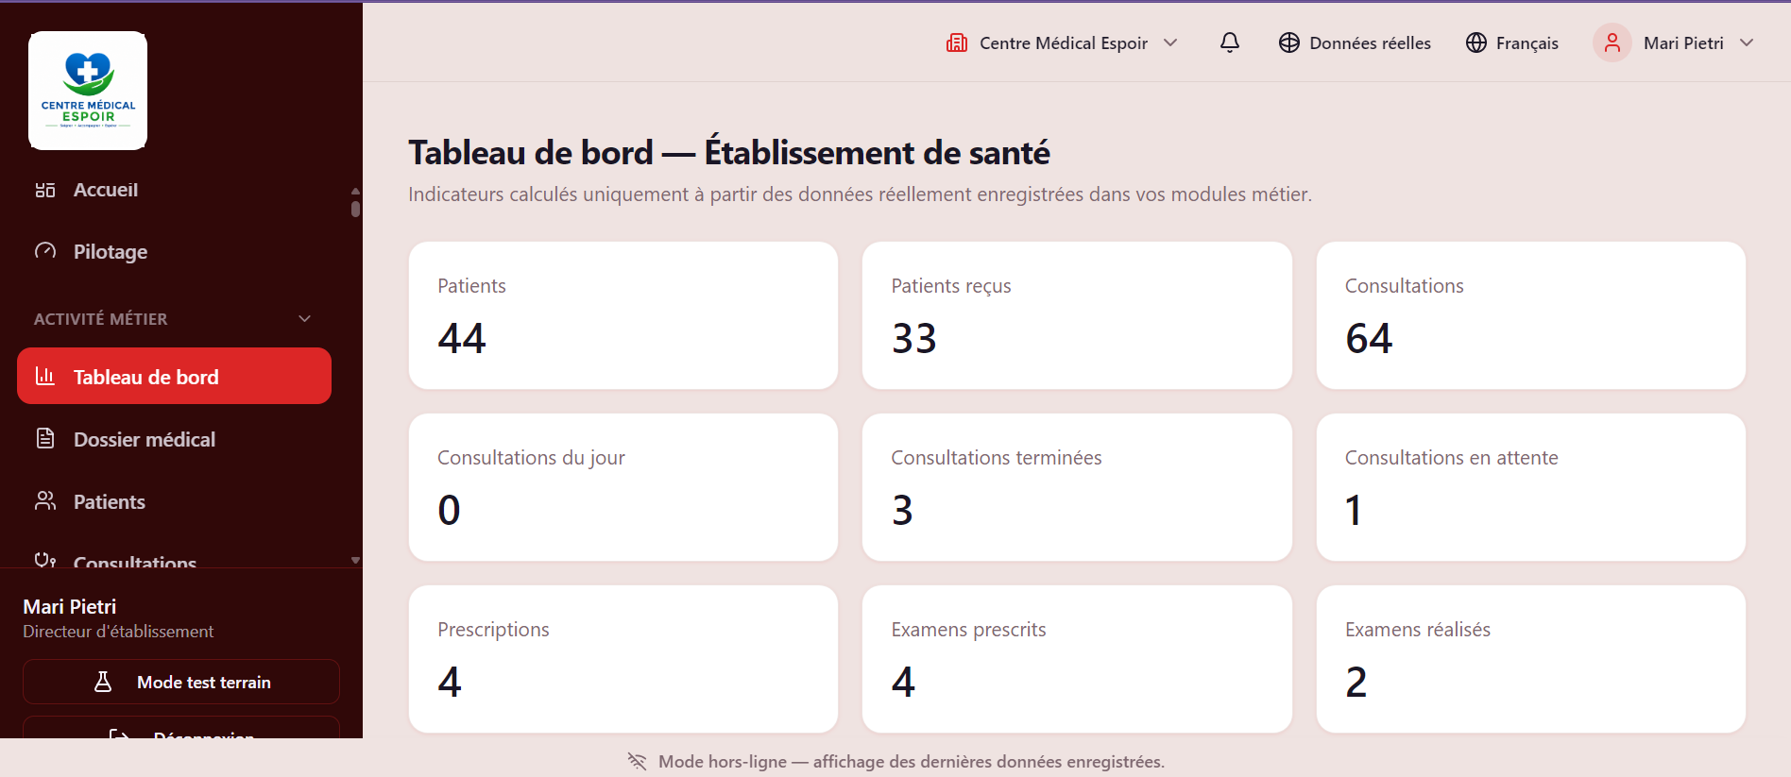The width and height of the screenshot is (1791, 777).
Task: Click the Consultations 64 card
Action: [x=1530, y=315]
